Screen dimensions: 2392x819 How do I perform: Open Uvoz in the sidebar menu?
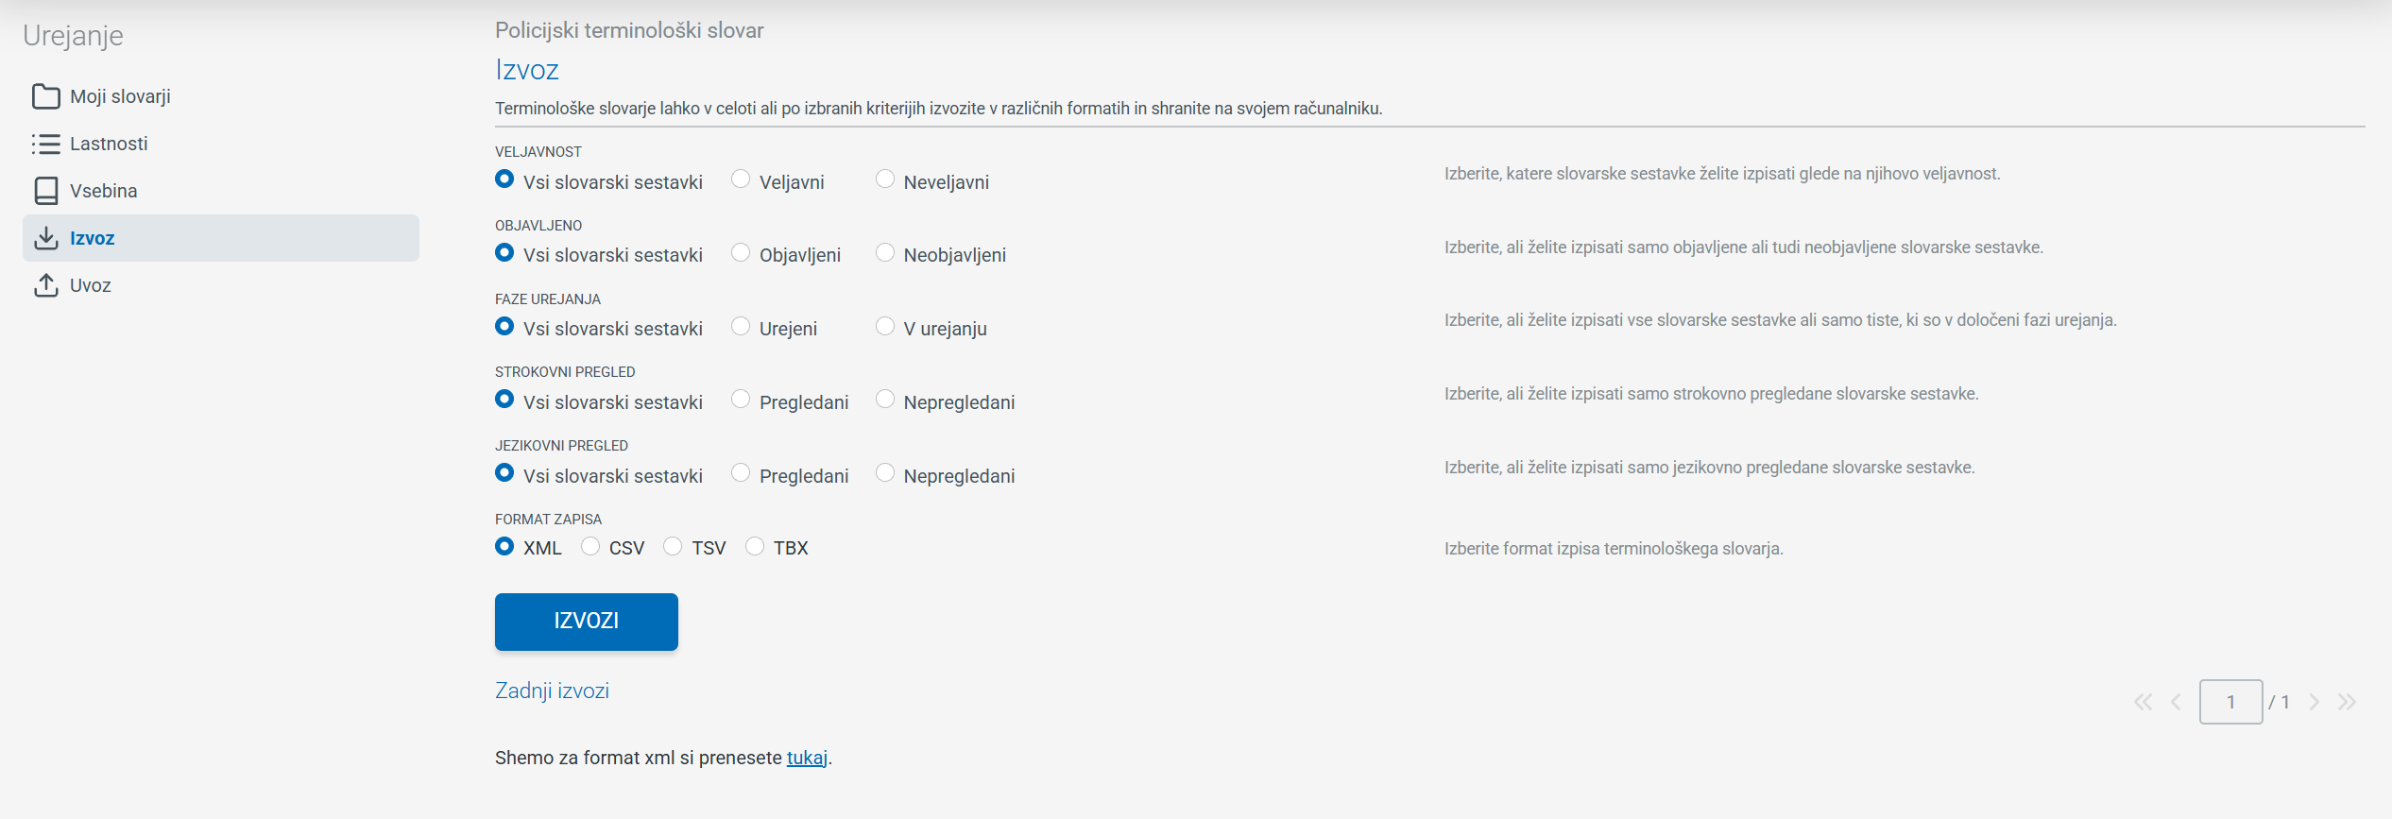click(x=91, y=285)
